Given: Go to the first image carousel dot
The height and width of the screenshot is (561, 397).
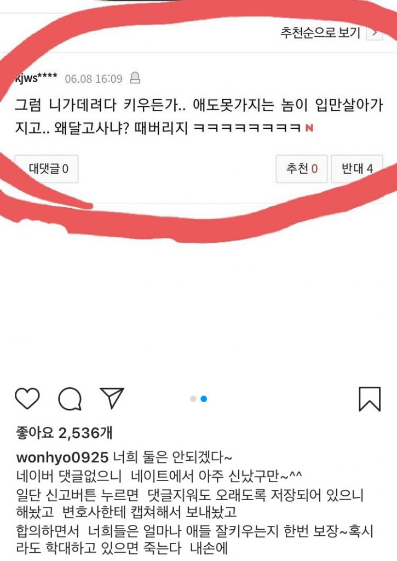Looking at the screenshot, I should [193, 399].
